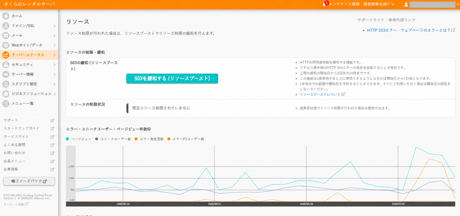460x216 pixels.
Task: Expand サーバー情報 submenu chevron
Action: (55, 74)
